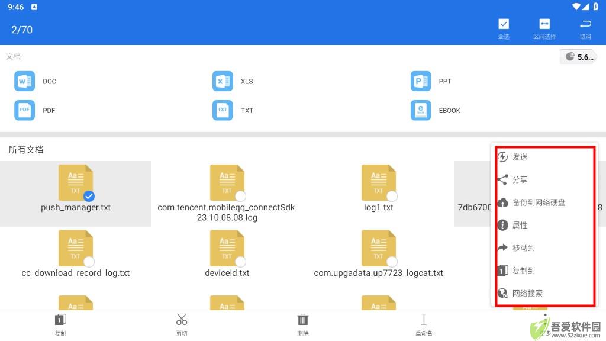
Task: Check the log1.txt selection circle
Action: tap(392, 197)
